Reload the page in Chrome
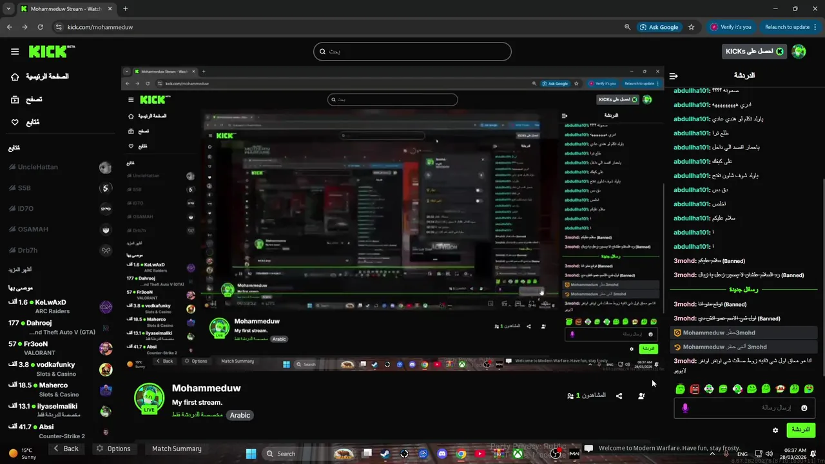The width and height of the screenshot is (825, 464). 40,27
